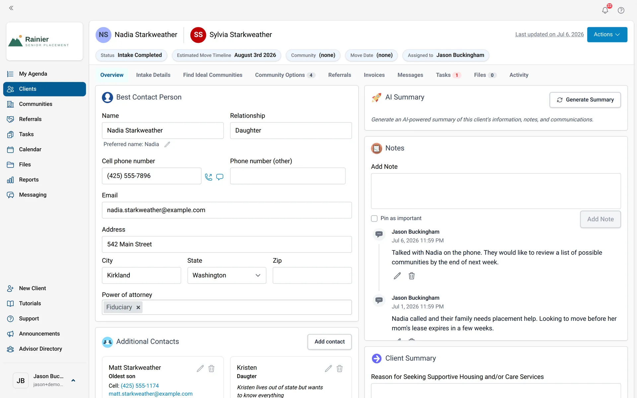Screen dimensions: 637x398
Task: Open help question mark icon
Action: [x=621, y=10]
